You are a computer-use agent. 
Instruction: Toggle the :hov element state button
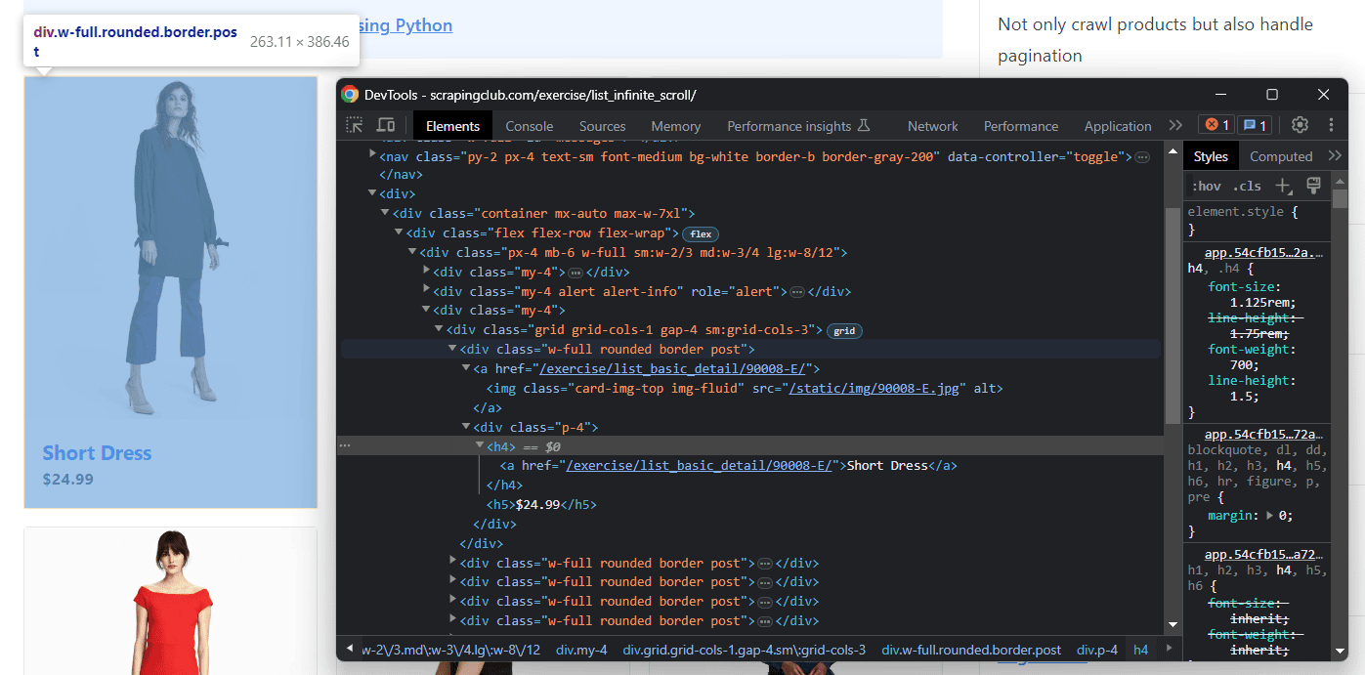click(x=1207, y=186)
